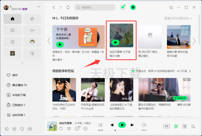This screenshot has width=202, height=136.
Task: Switch to mini player mode
Action: click(171, 7)
